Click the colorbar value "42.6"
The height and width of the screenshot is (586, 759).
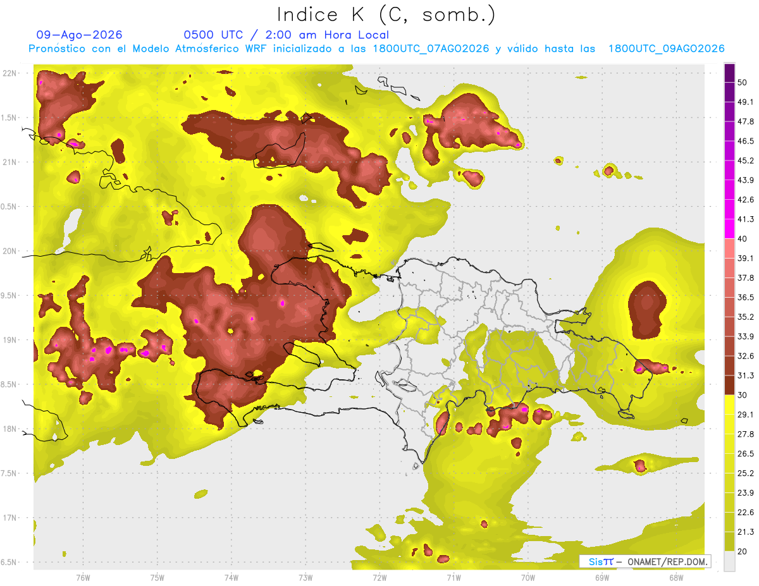[746, 200]
